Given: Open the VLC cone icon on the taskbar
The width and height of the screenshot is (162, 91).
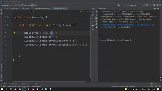Looking at the screenshot, I should 29,89.
